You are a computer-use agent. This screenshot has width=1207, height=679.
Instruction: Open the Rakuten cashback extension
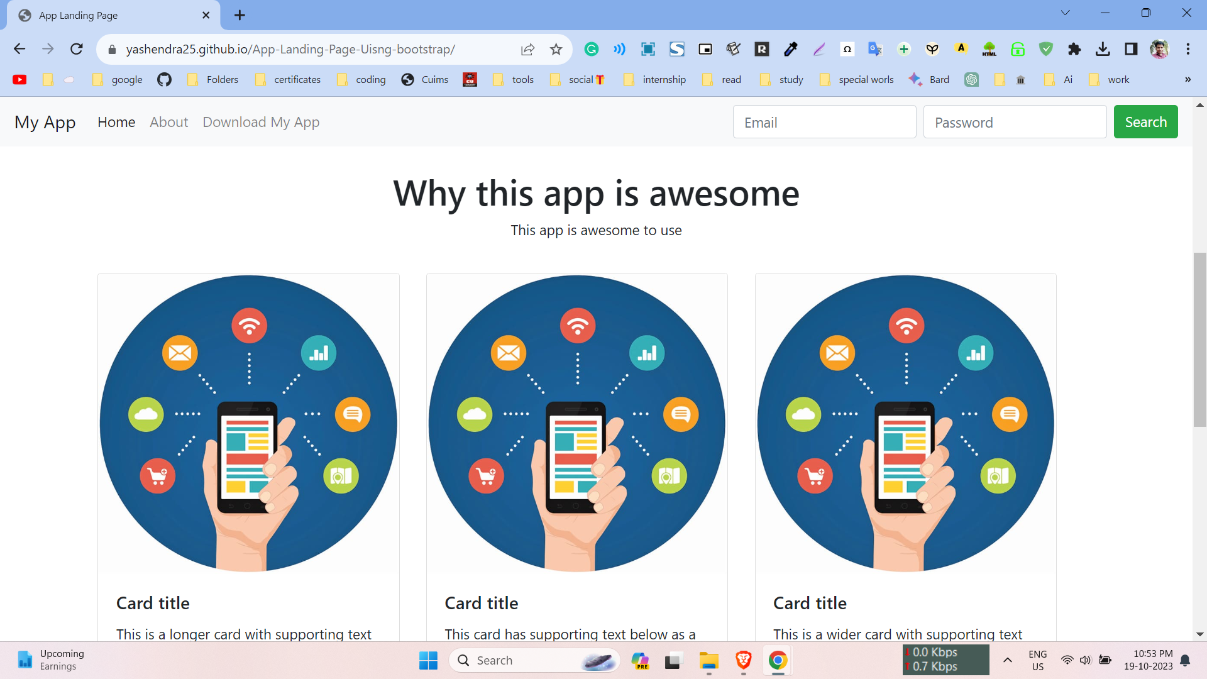coord(762,48)
